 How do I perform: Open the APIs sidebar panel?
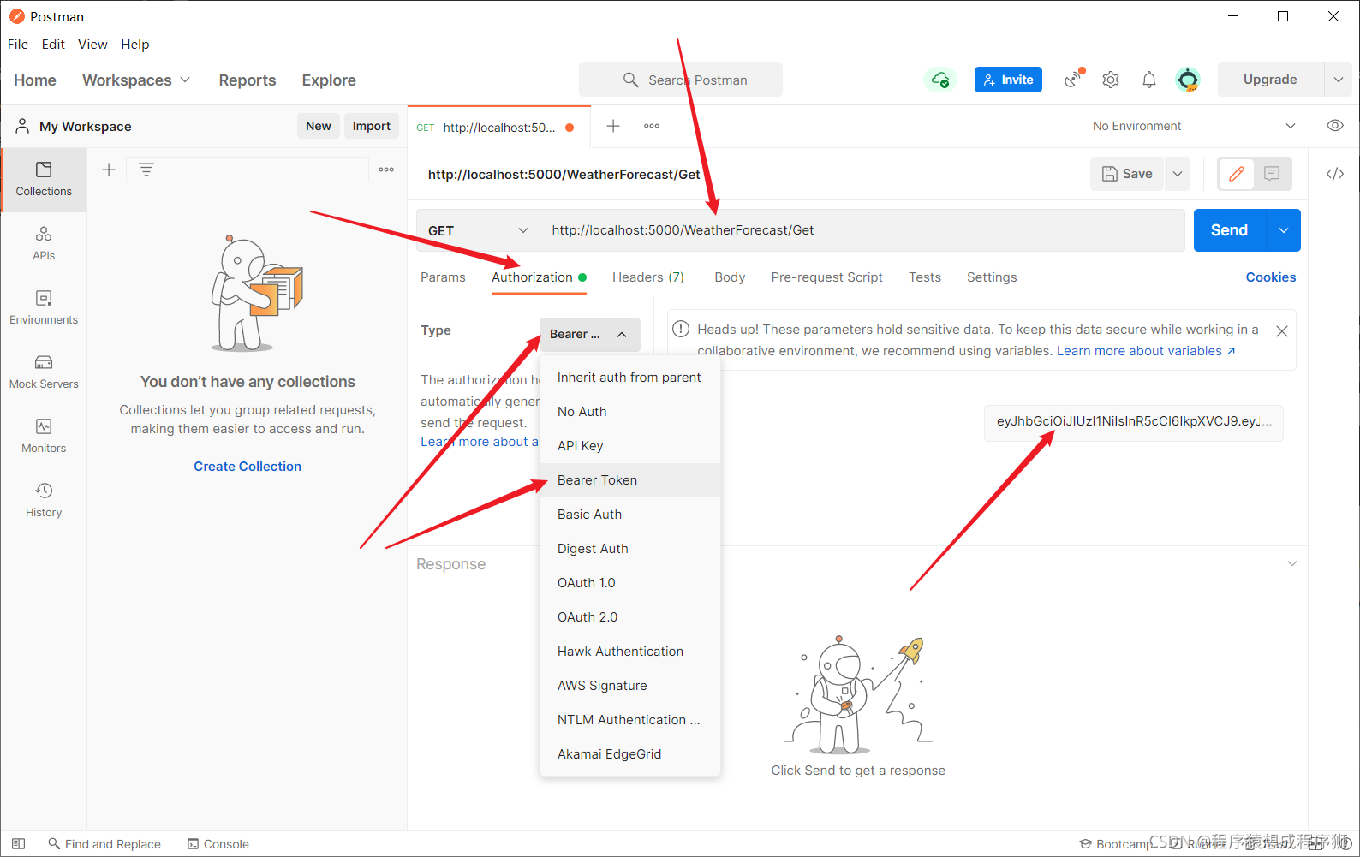(x=44, y=244)
